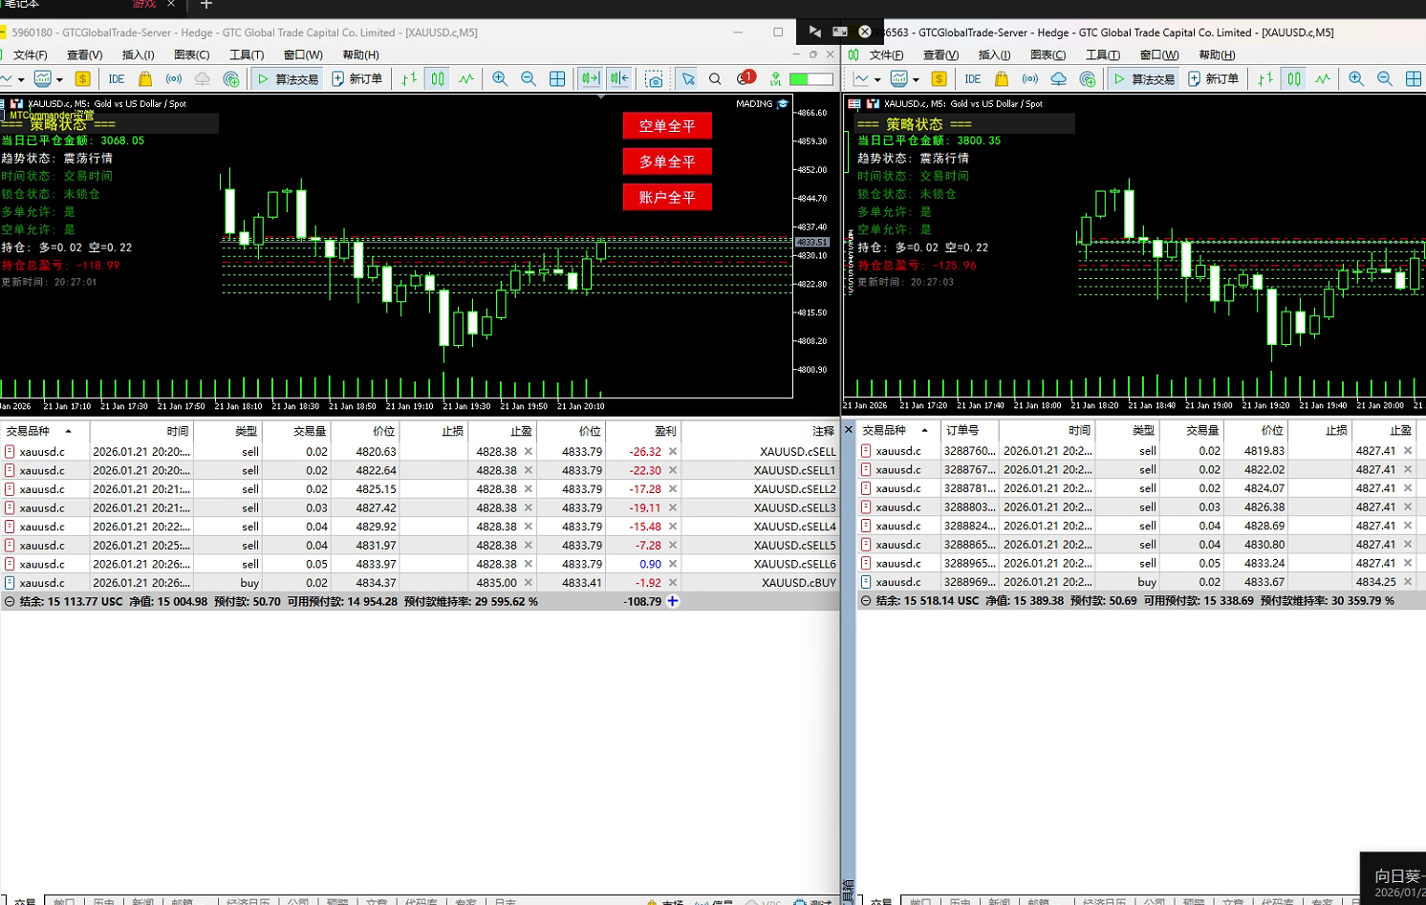Toggle Algo Trading (算法交易) in right window
Viewport: 1426px width, 905px height.
(x=1144, y=79)
